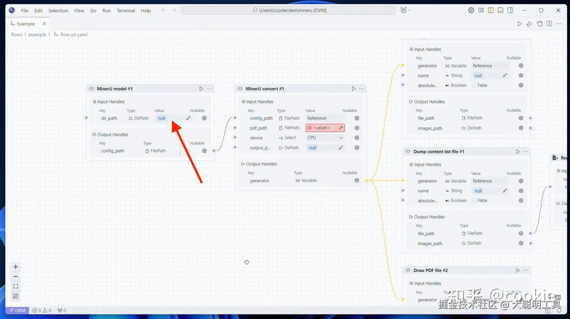The width and height of the screenshot is (570, 319).
Task: Open more options for Draw PDF file #2
Action: click(x=525, y=270)
